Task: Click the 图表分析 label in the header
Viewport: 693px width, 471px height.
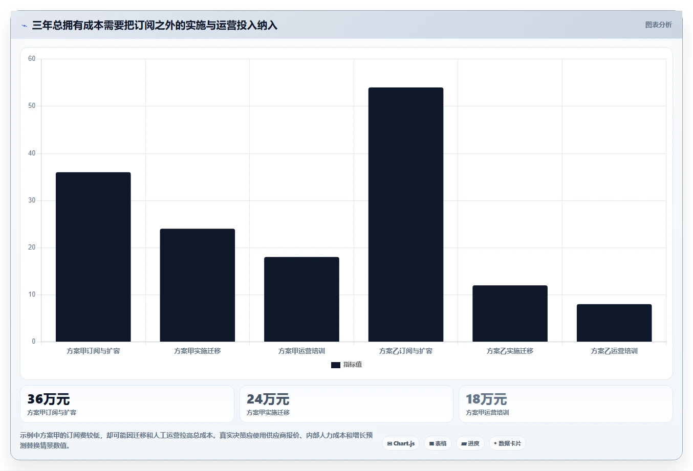Action: (x=658, y=25)
